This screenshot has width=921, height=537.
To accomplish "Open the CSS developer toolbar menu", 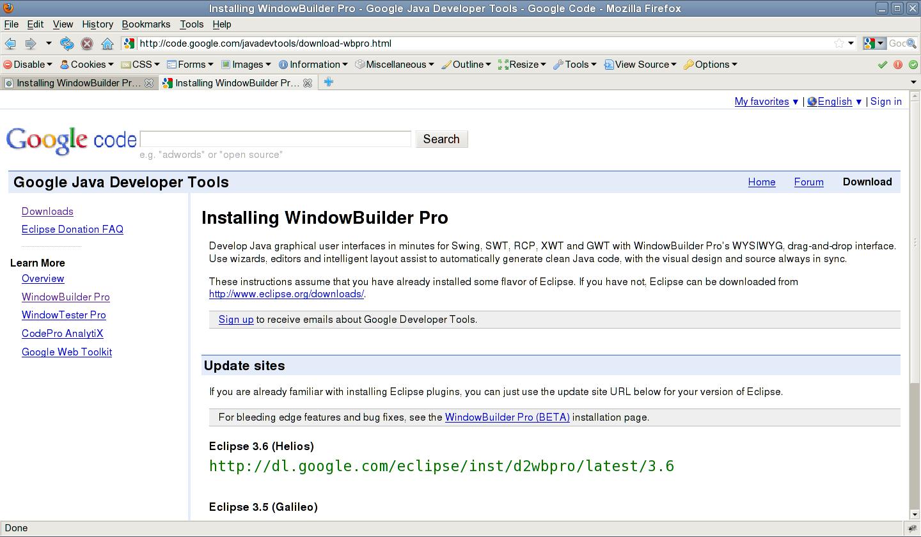I will pos(141,65).
